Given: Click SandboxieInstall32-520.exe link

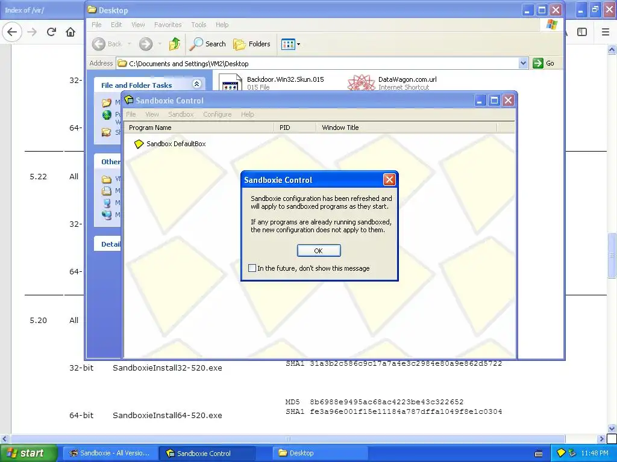Looking at the screenshot, I should tap(168, 368).
